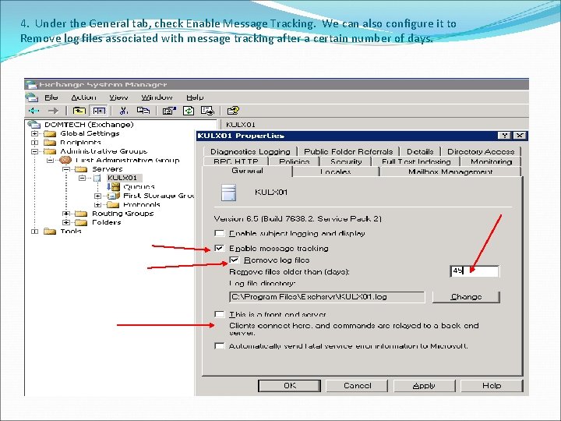Click the Global Settings folder icon

tap(50, 133)
